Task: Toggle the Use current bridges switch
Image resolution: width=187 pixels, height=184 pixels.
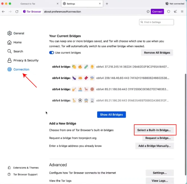Action: click(52, 53)
